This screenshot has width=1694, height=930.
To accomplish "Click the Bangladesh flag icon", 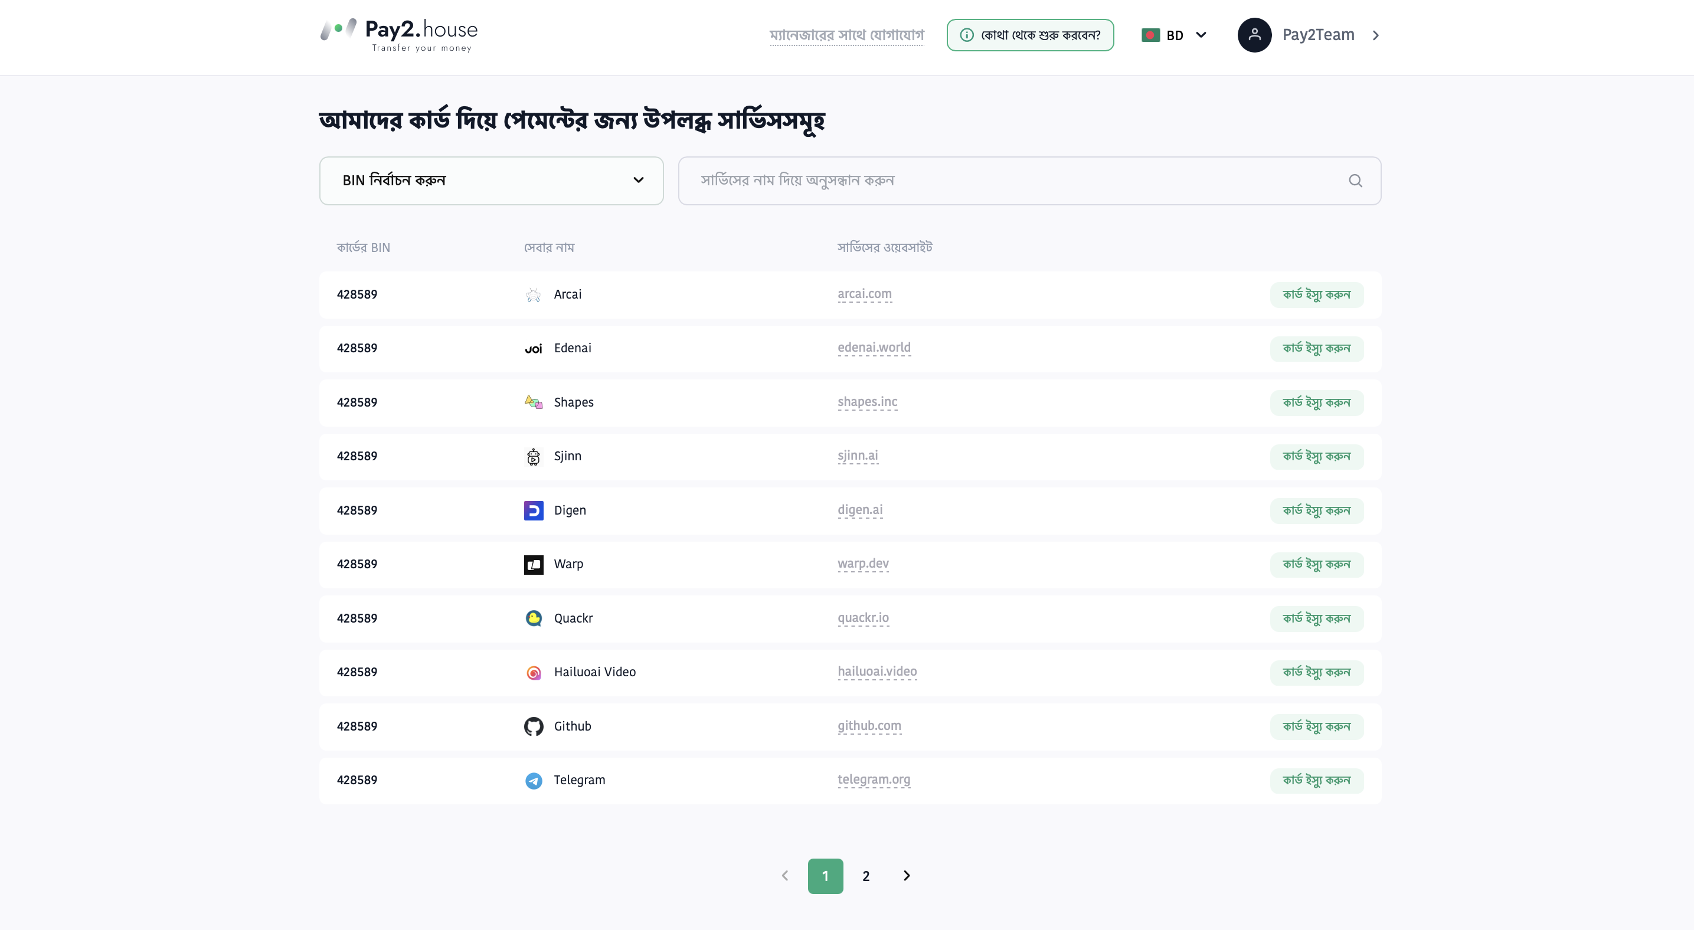I will (x=1151, y=35).
